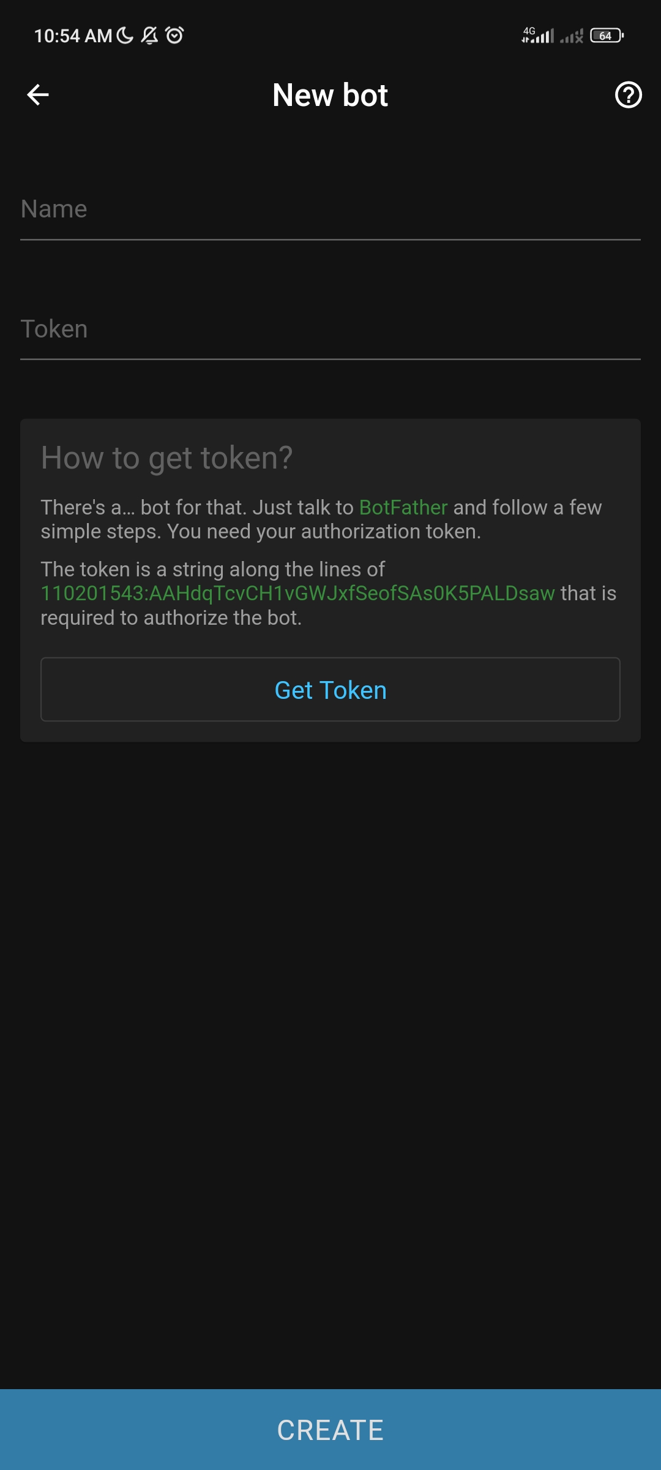Tap the battery indicator showing 64
The width and height of the screenshot is (661, 1470).
point(607,36)
